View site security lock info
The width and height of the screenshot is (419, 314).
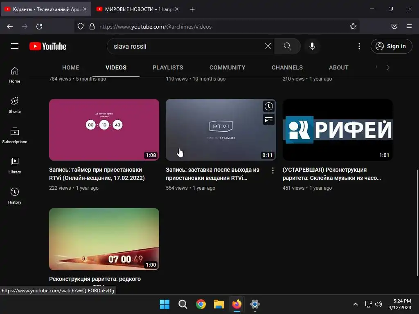[x=92, y=26]
